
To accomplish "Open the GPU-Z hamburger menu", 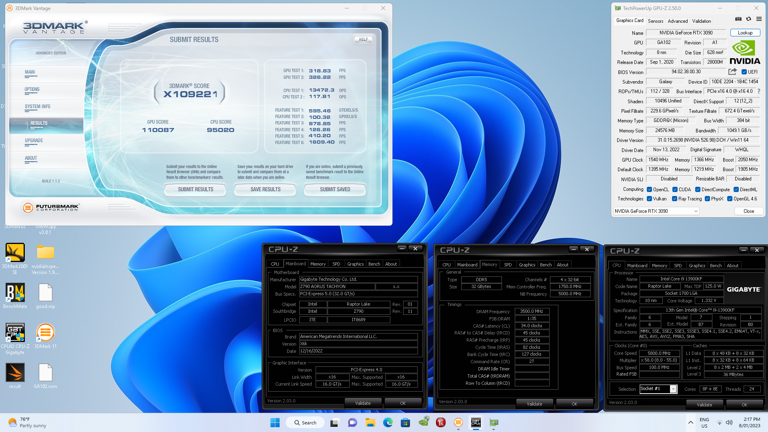I will tap(759, 19).
